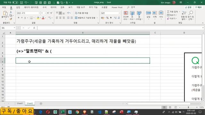Open the fill color dropdown arrow
The image size is (205, 115).
point(40,18)
